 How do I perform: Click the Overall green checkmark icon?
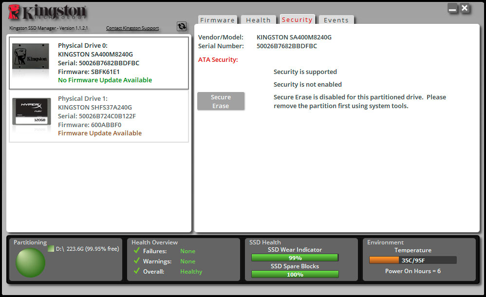click(x=136, y=271)
